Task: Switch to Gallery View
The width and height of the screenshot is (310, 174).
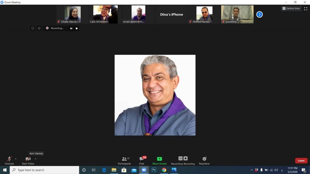Action: click(x=291, y=9)
